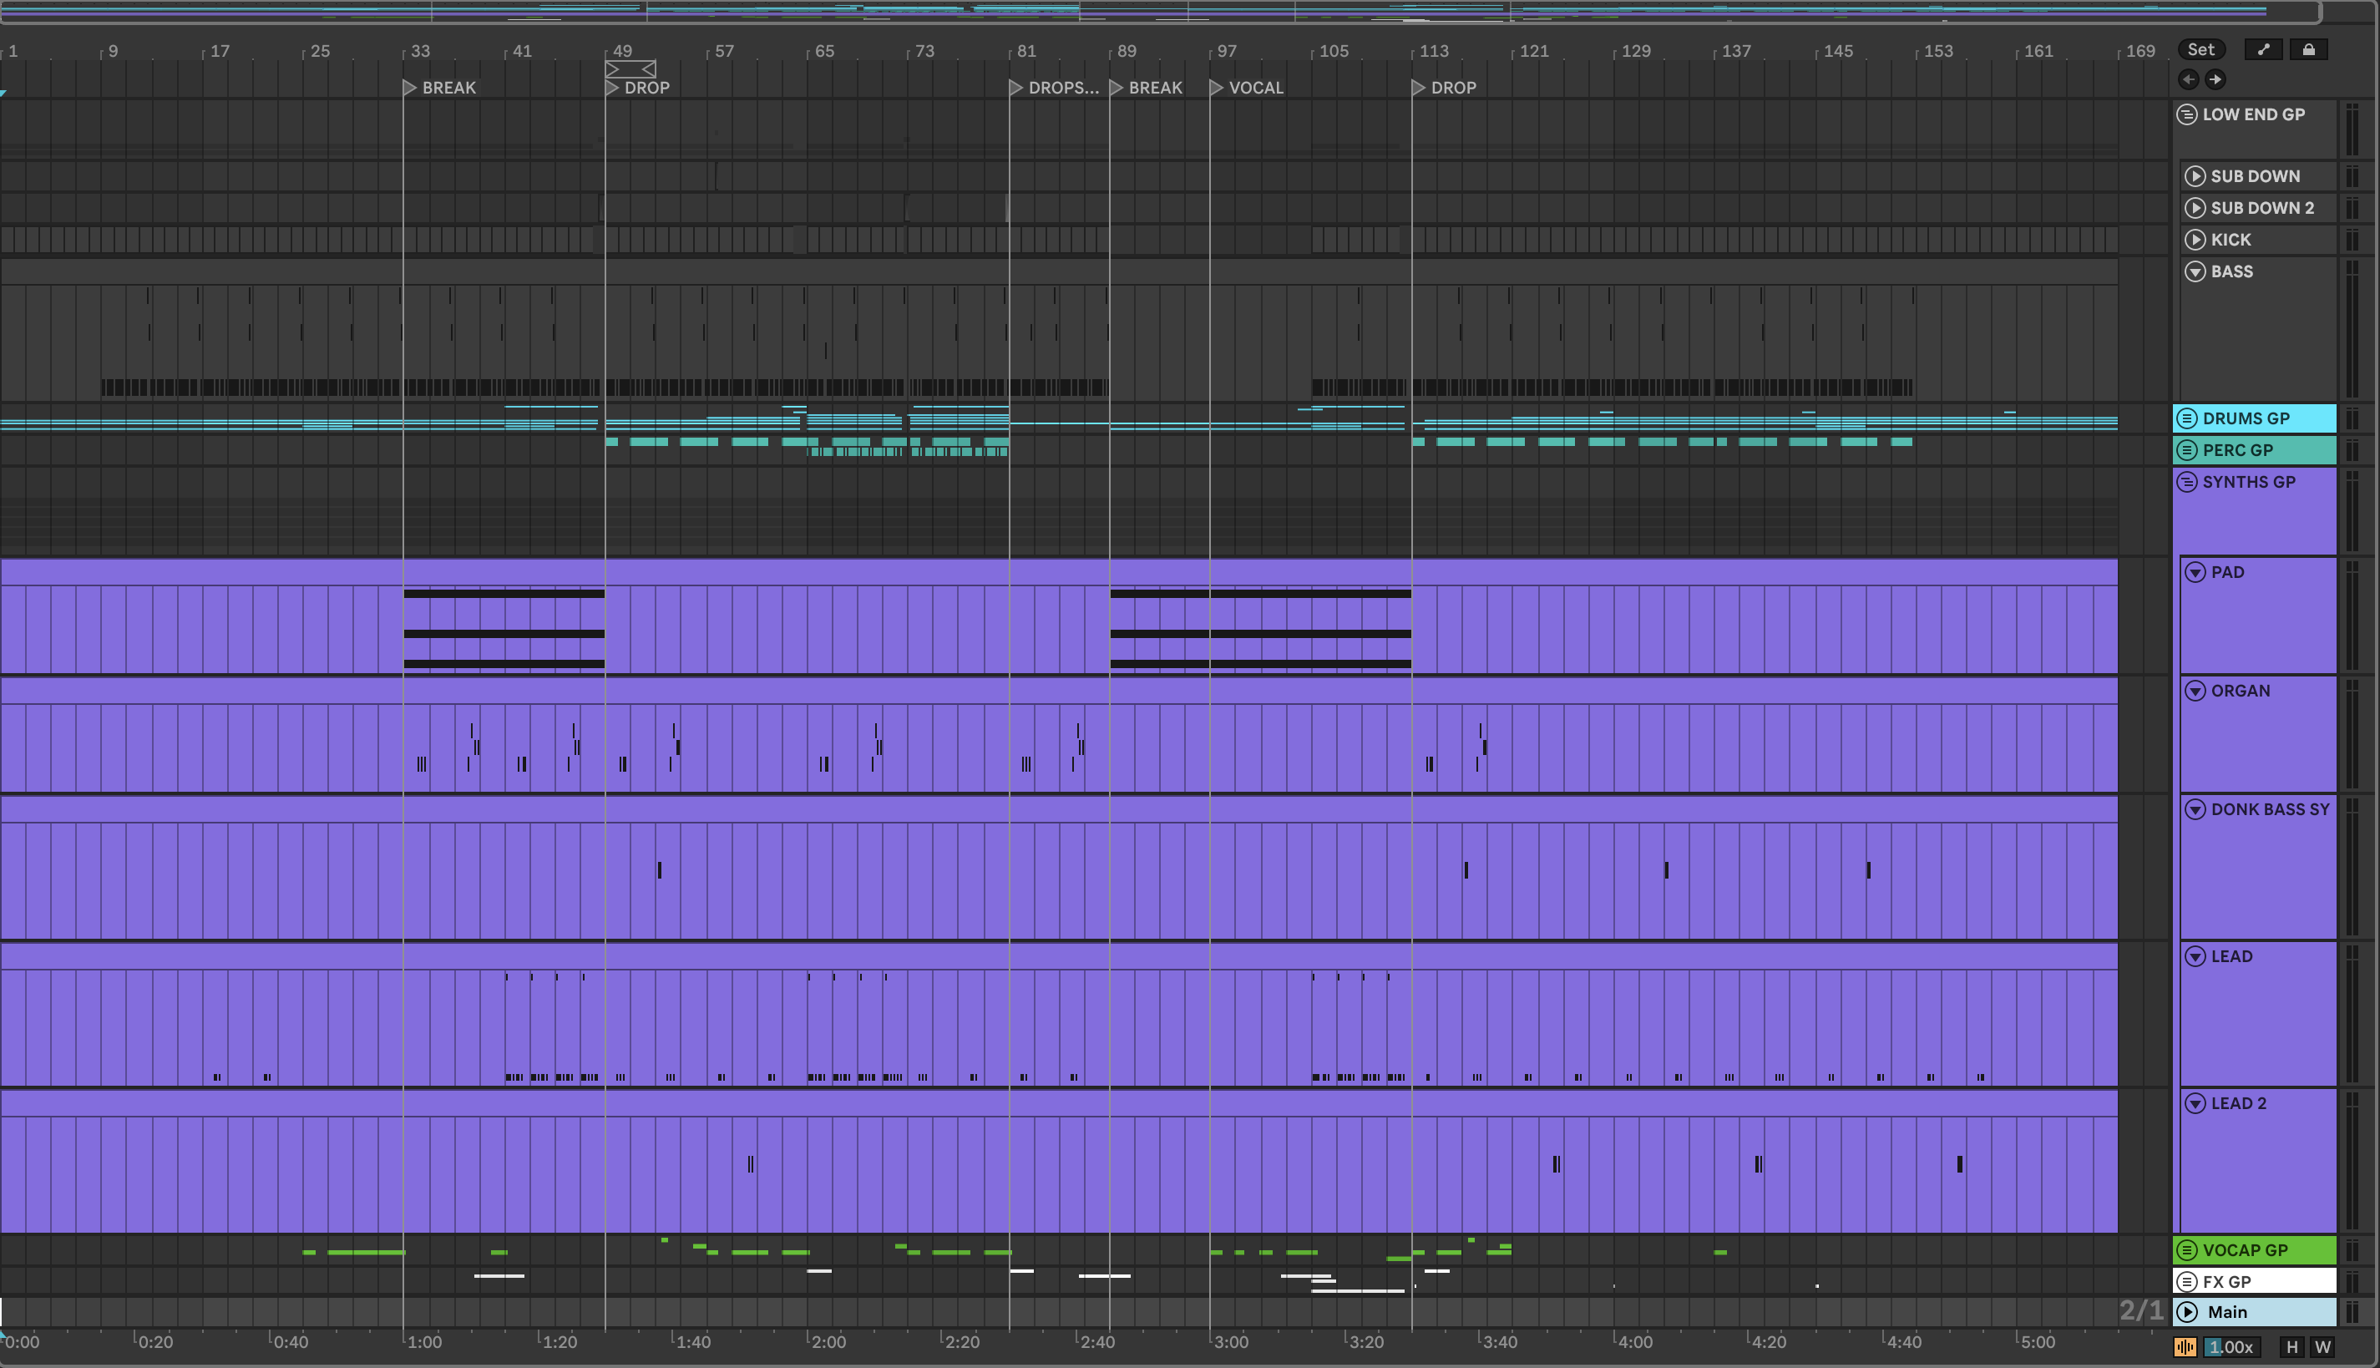This screenshot has width=2380, height=1368.
Task: Unfold the SUB DOWN track
Action: (2195, 177)
